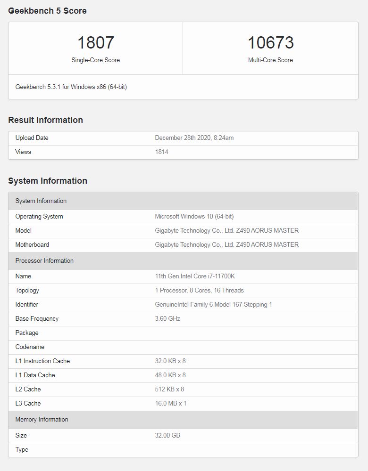
Task: Select the Z490 AORUS MASTER value in Motherboard row
Action: click(x=227, y=245)
